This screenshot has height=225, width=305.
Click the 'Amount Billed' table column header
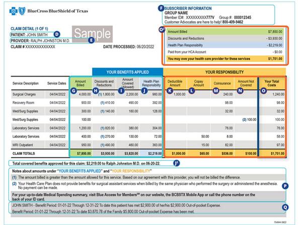(81, 83)
